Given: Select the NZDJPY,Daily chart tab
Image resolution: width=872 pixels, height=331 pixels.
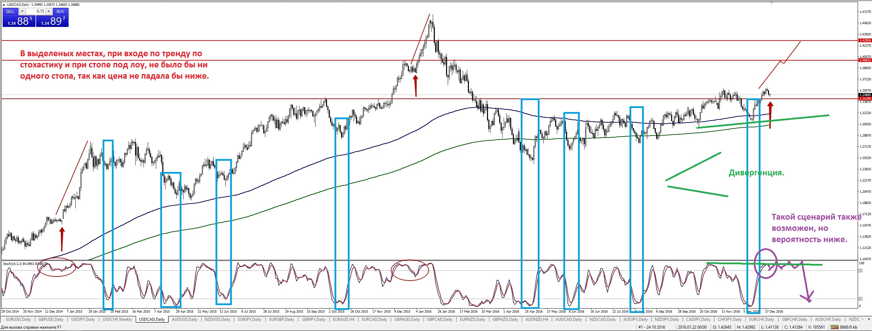Looking at the screenshot, I should (667, 319).
